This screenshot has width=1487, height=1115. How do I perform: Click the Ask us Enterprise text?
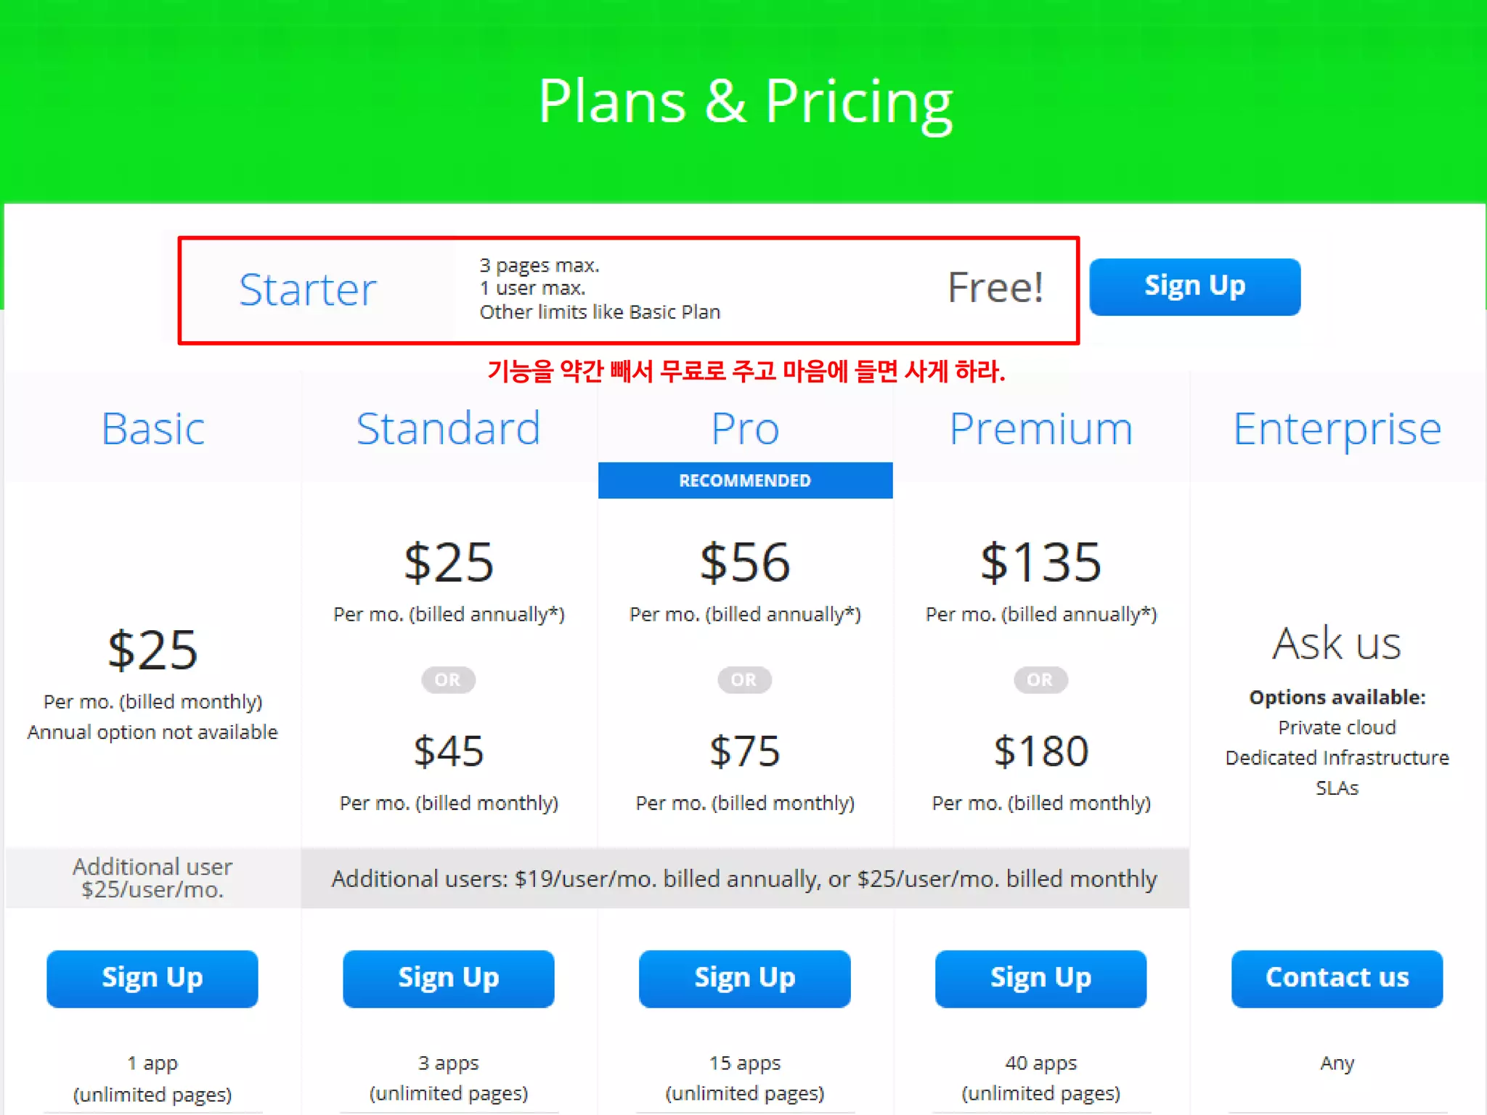[x=1337, y=644]
